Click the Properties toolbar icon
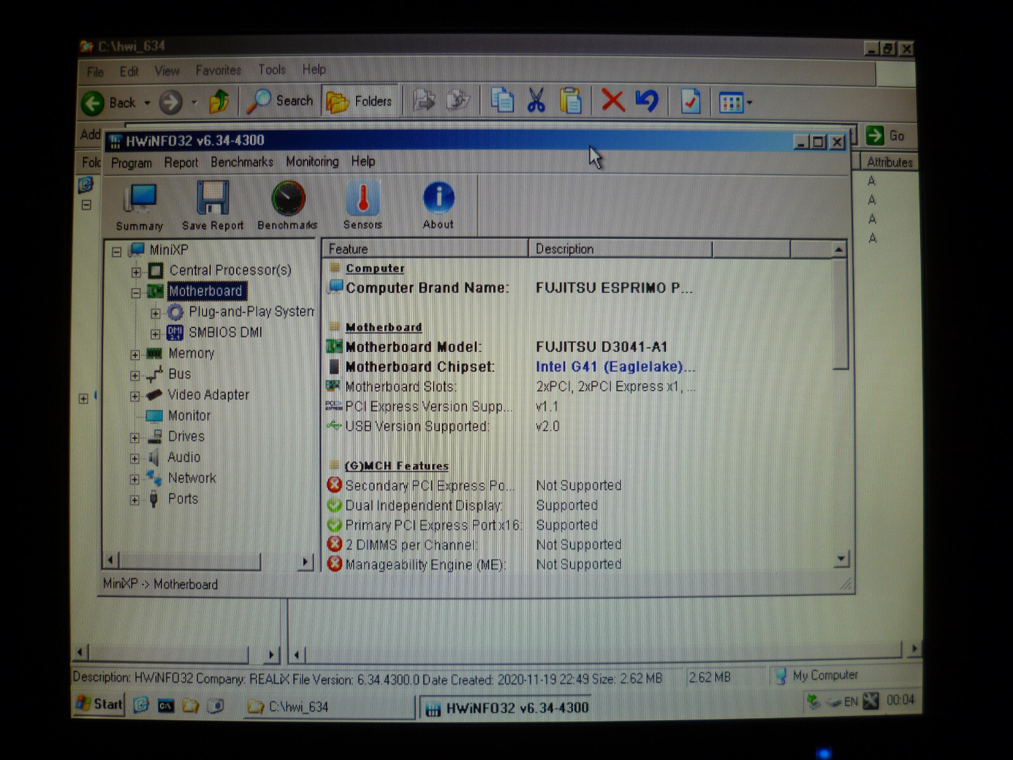1013x760 pixels. (x=690, y=101)
